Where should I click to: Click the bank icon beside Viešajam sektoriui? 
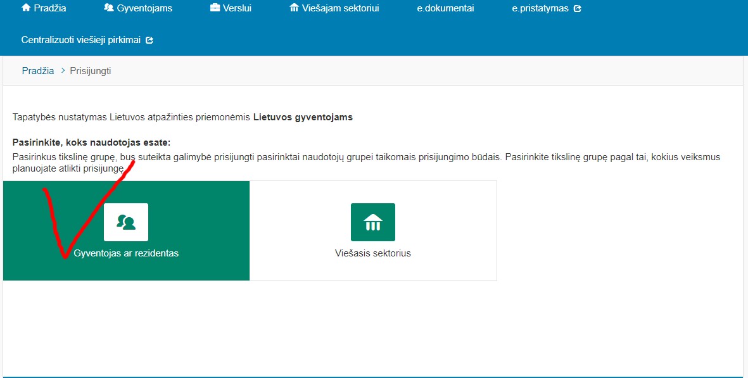point(294,8)
